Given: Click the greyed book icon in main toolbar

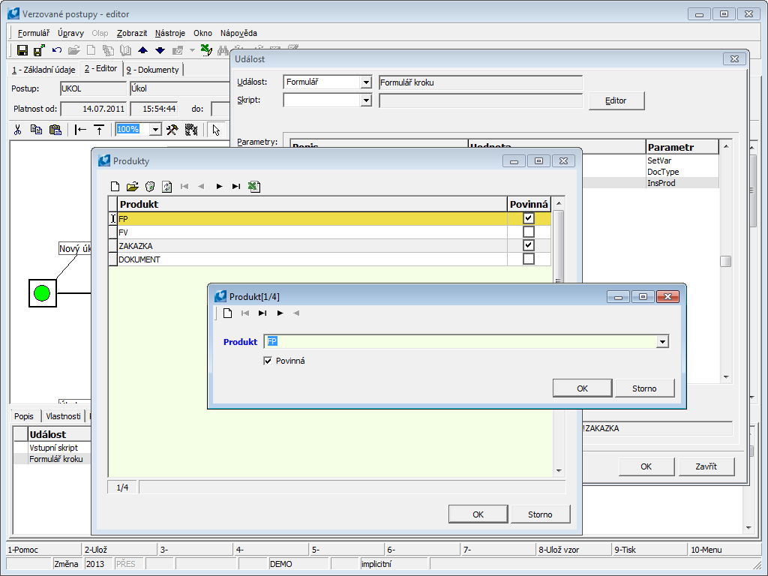Looking at the screenshot, I should coord(125,50).
